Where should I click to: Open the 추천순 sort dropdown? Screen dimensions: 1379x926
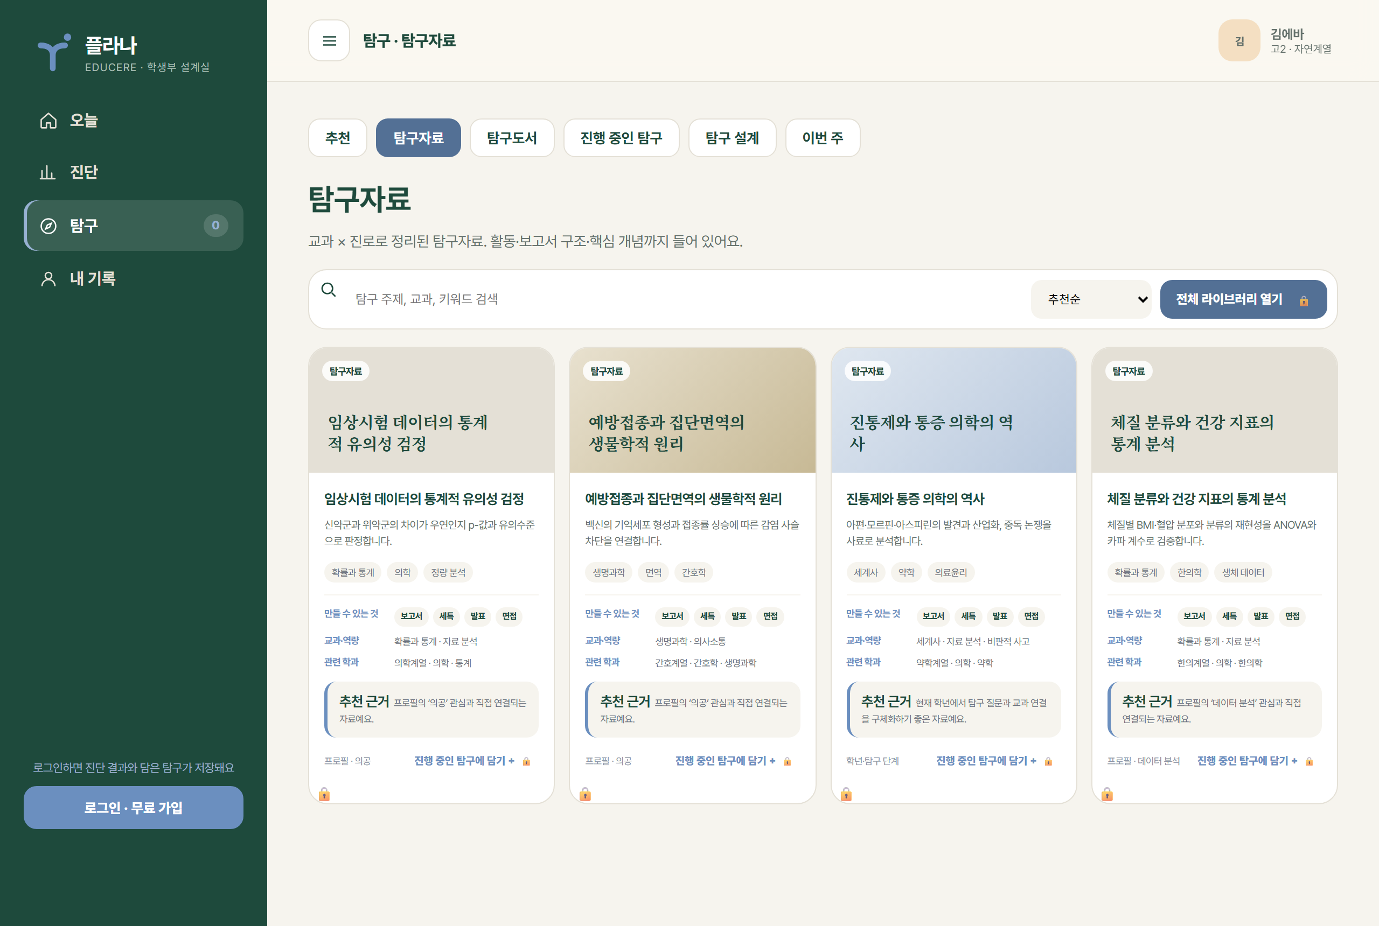pyautogui.click(x=1091, y=299)
